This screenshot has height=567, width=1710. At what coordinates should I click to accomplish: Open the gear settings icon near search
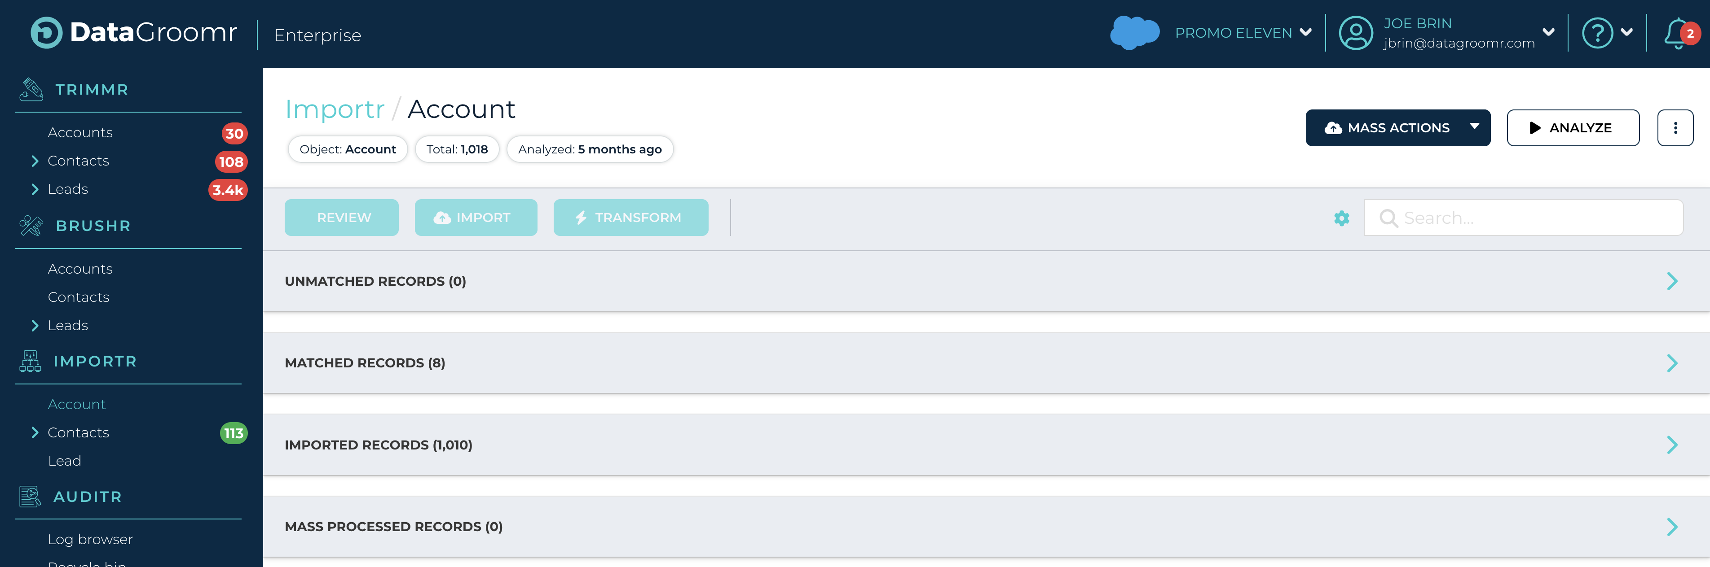click(1342, 218)
